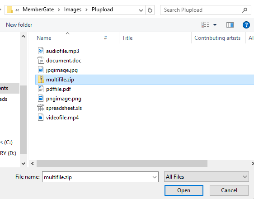
Task: Click the videofile.mp4 file icon
Action: point(41,117)
